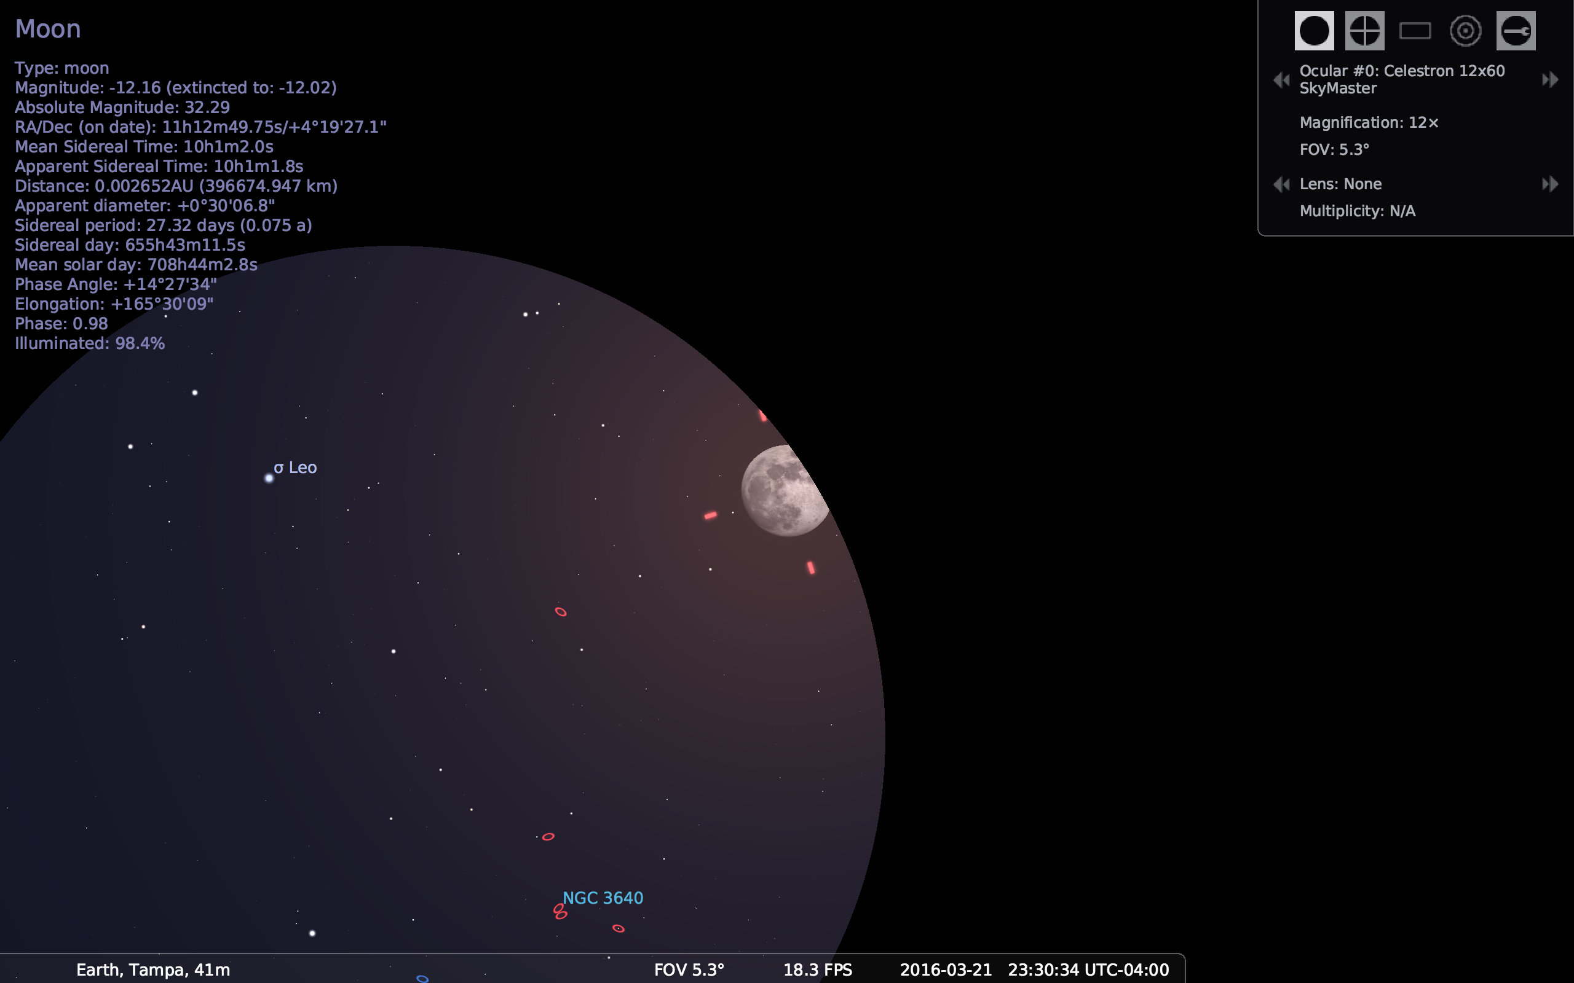Click the Lens: None label
The height and width of the screenshot is (983, 1574).
pyautogui.click(x=1340, y=184)
